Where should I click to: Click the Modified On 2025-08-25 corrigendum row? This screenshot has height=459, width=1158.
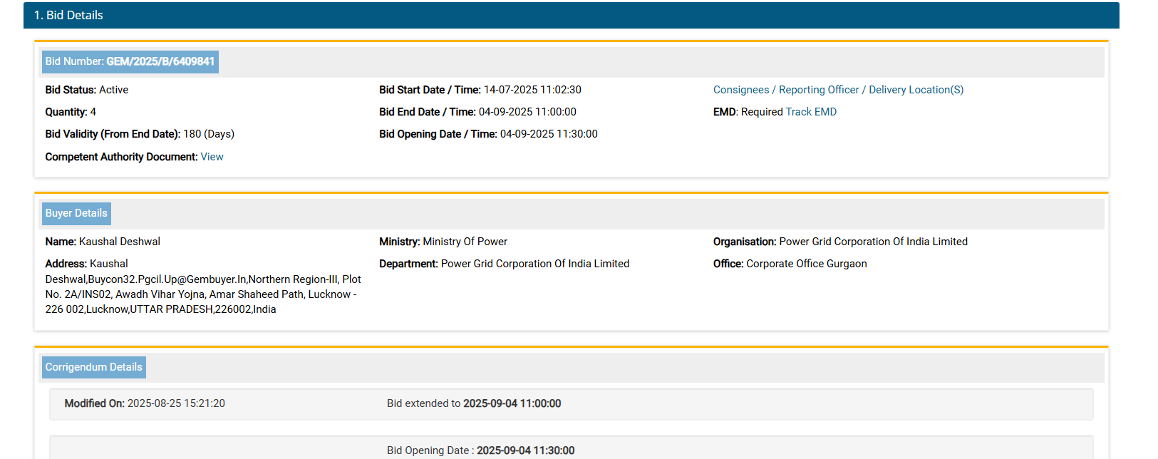pos(145,403)
